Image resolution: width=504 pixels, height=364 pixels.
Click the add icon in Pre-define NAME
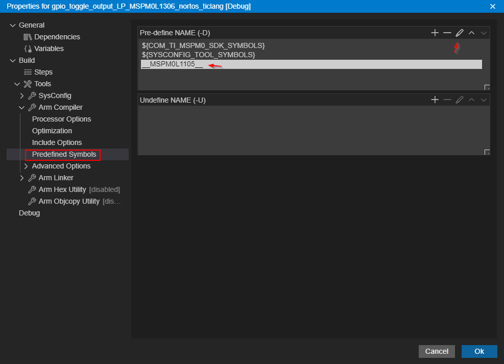click(x=435, y=33)
